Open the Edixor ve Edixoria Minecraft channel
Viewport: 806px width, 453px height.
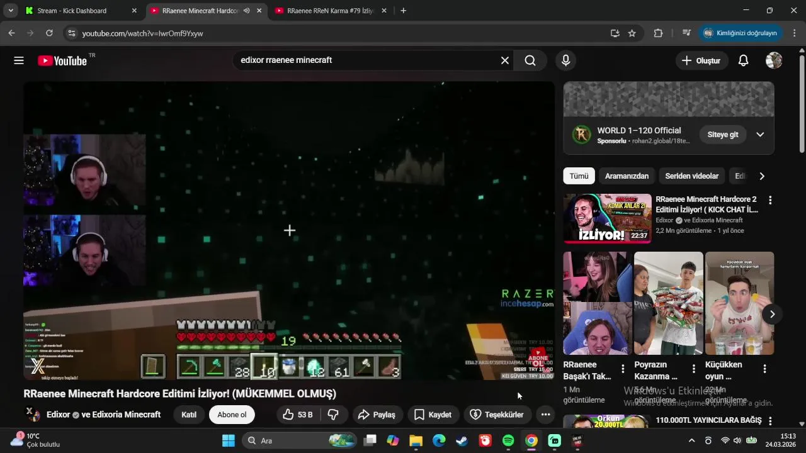pos(103,415)
